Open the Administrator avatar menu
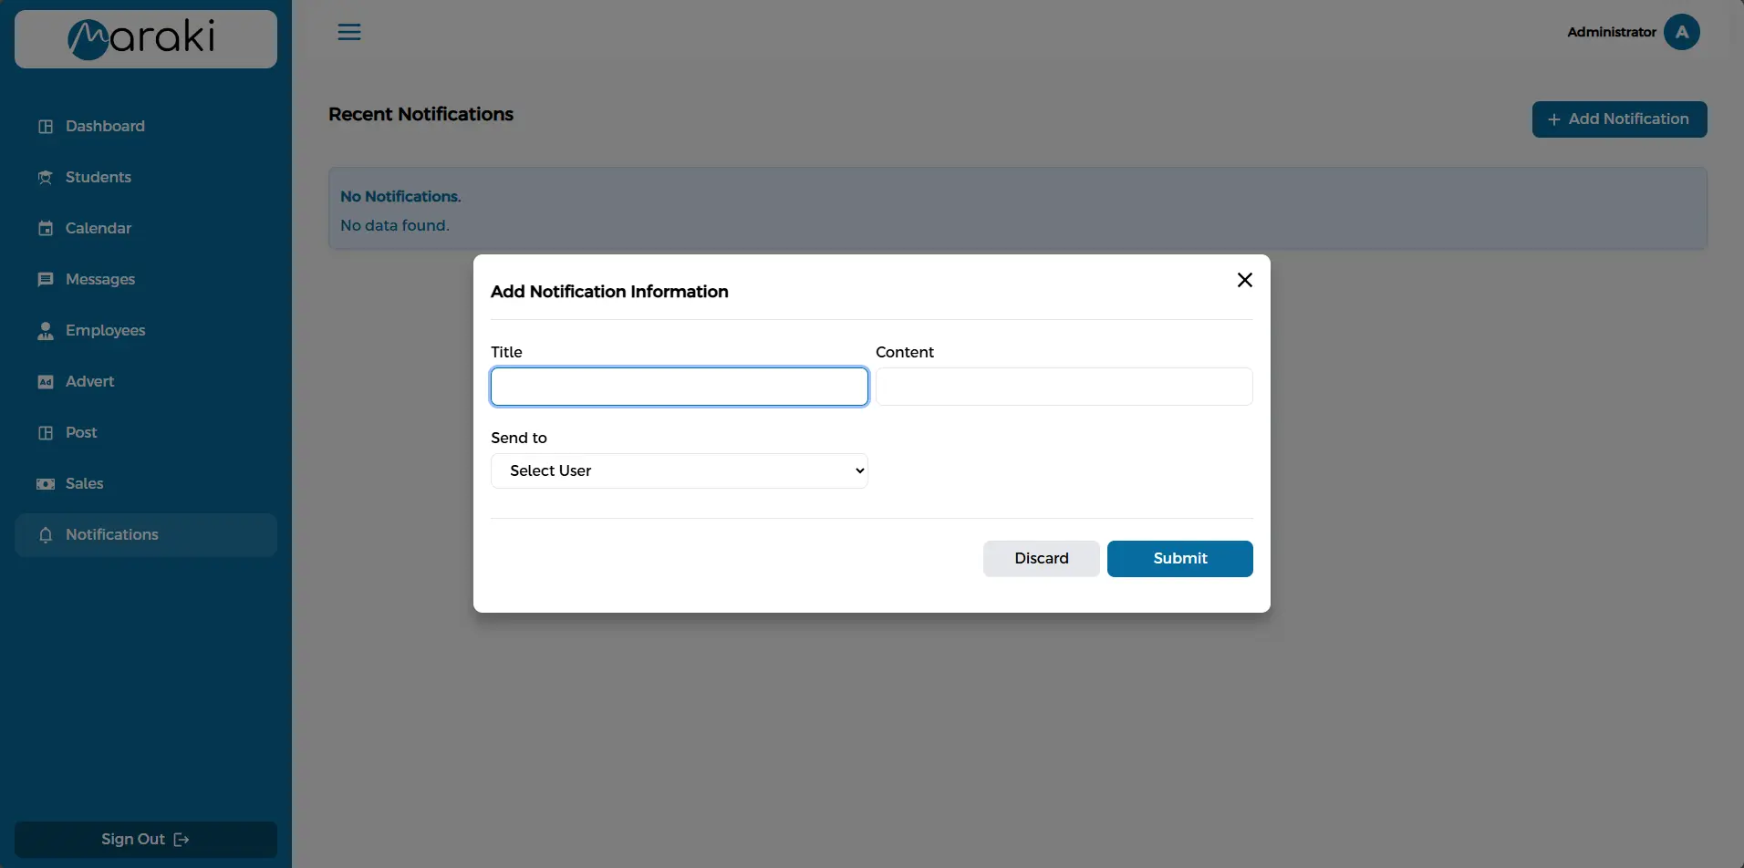The image size is (1744, 868). pyautogui.click(x=1681, y=32)
